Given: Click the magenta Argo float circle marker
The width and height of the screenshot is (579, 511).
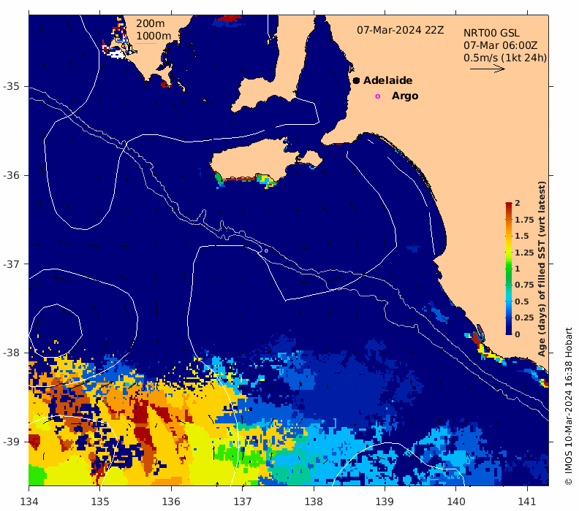Looking at the screenshot, I should [x=377, y=96].
